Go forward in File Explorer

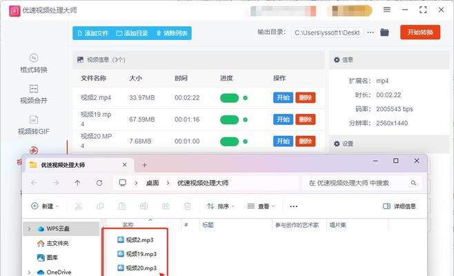(x=56, y=183)
